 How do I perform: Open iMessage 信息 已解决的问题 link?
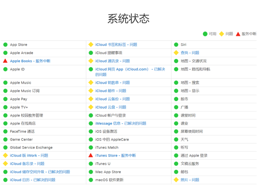click(121, 123)
